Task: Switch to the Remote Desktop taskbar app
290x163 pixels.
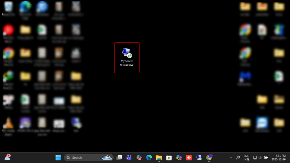Action: 199,158
